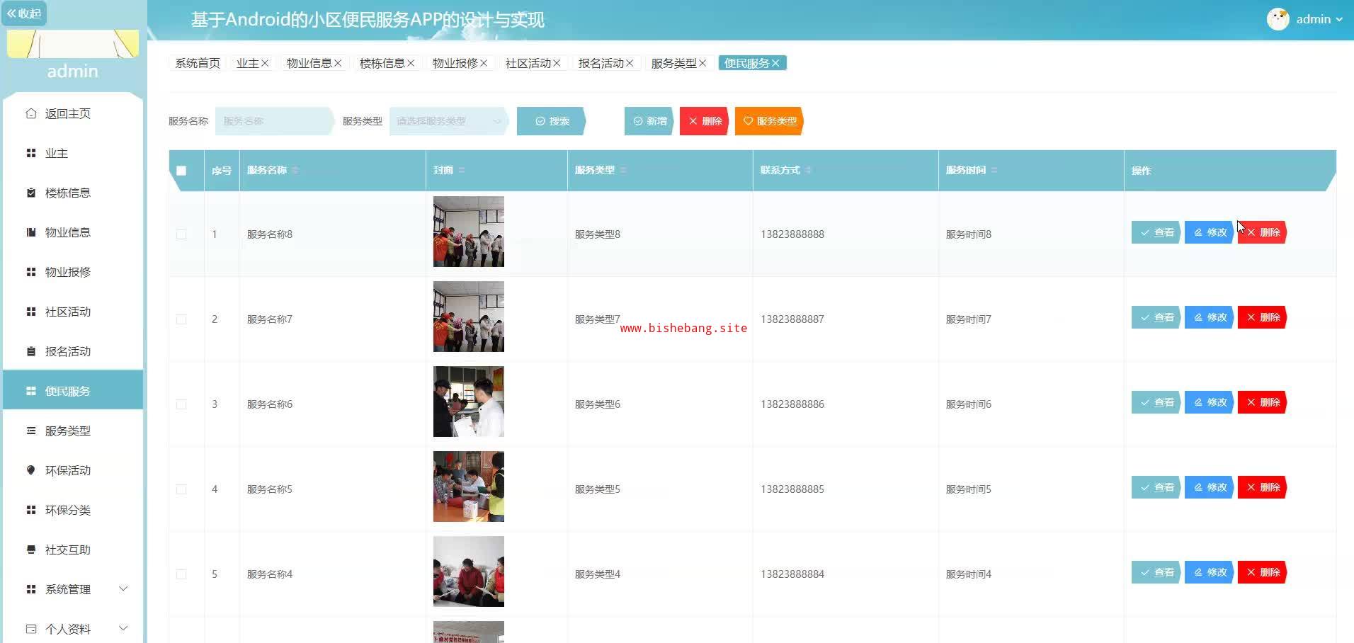Viewport: 1354px width, 643px height.
Task: Toggle the select-all checkbox in table header
Action: [181, 171]
